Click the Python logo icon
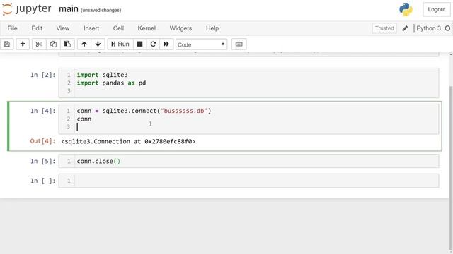 406,9
